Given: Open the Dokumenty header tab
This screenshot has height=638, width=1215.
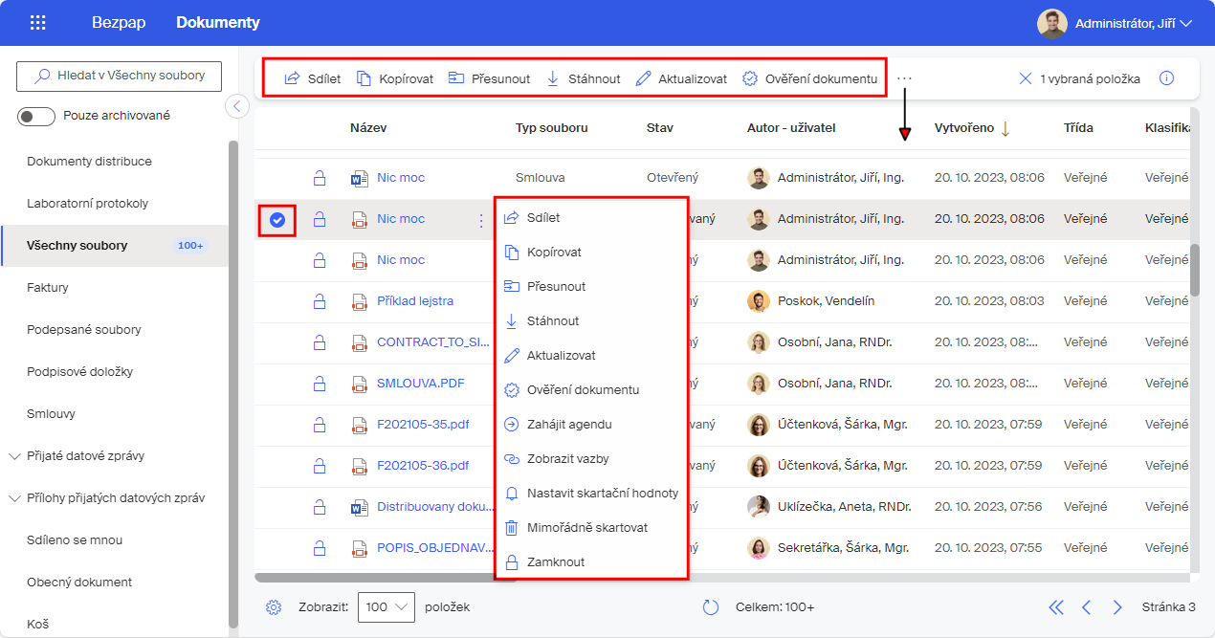Looking at the screenshot, I should 218,23.
